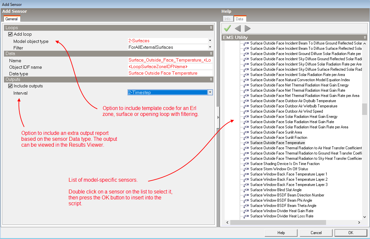Screen dimensions: 370x239
Task: Select the Data help tab
Action: (x=239, y=19)
